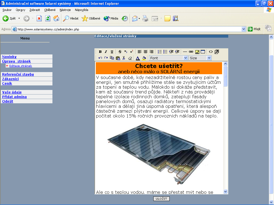Switch to HTML source view icon
274x205 pixels.
[x=211, y=52]
